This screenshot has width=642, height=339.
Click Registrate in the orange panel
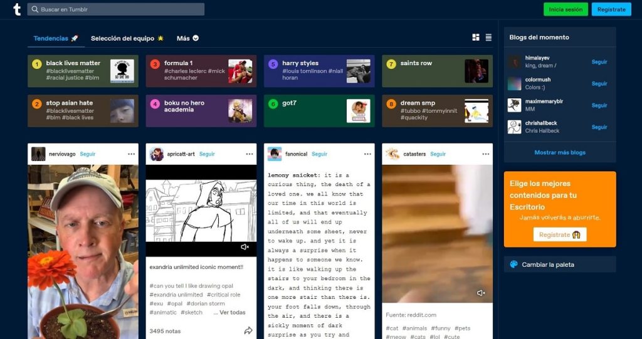tap(560, 234)
